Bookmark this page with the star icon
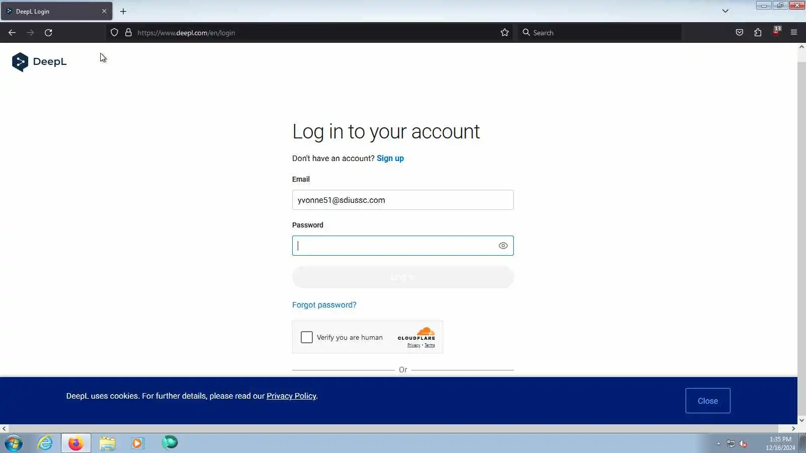806x453 pixels. coord(505,33)
